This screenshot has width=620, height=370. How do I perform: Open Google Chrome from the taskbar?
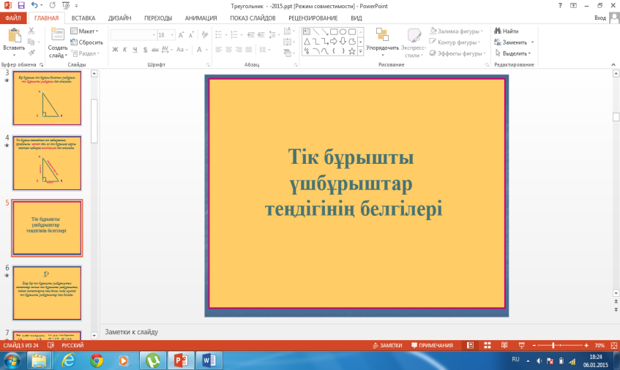click(x=97, y=360)
